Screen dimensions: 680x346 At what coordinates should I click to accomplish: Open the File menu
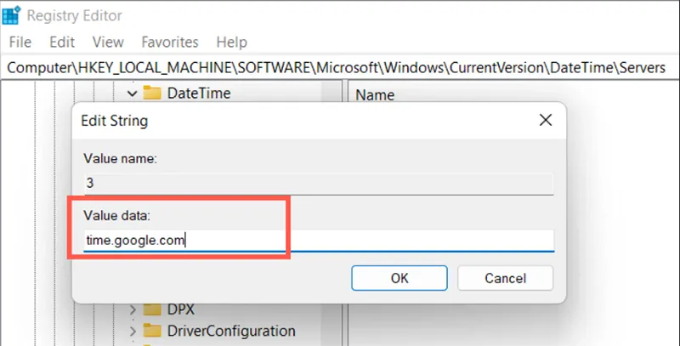coord(20,42)
